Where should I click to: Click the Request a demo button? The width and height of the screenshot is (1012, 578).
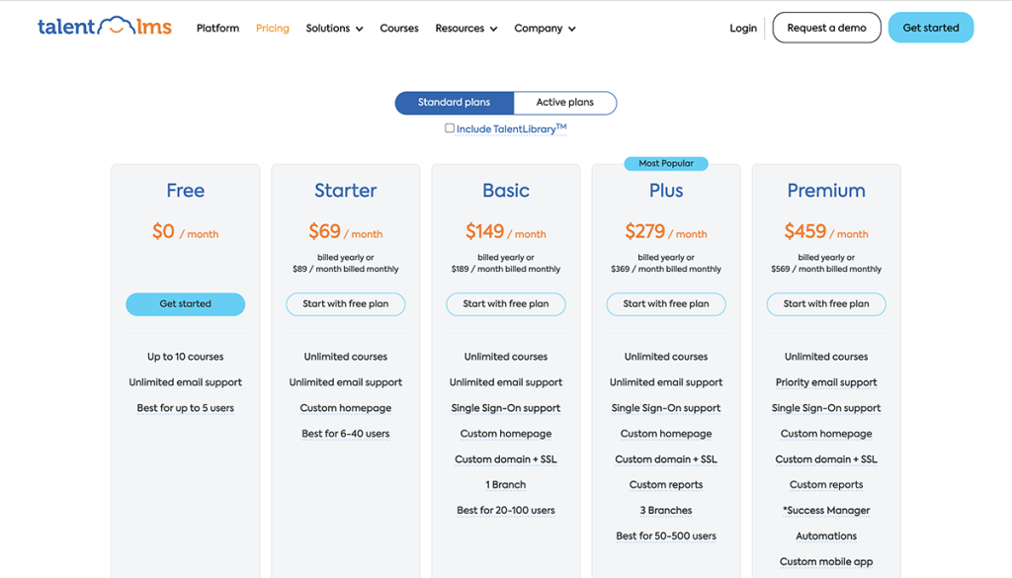coord(827,28)
